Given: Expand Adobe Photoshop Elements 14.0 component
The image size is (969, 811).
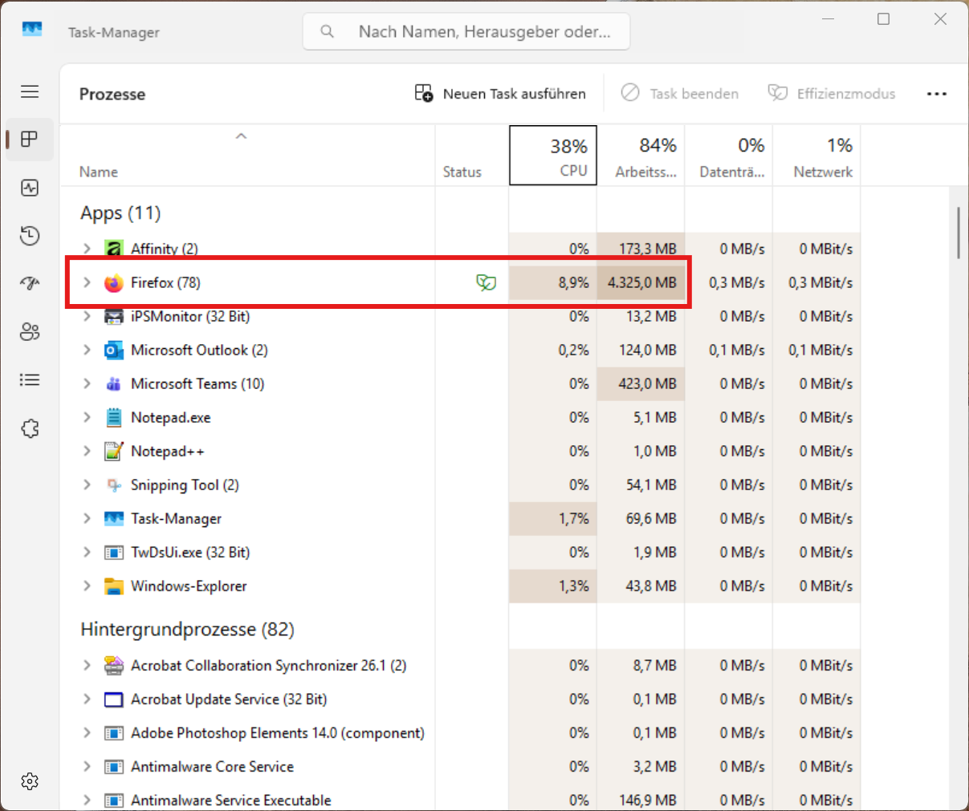Looking at the screenshot, I should click(87, 732).
